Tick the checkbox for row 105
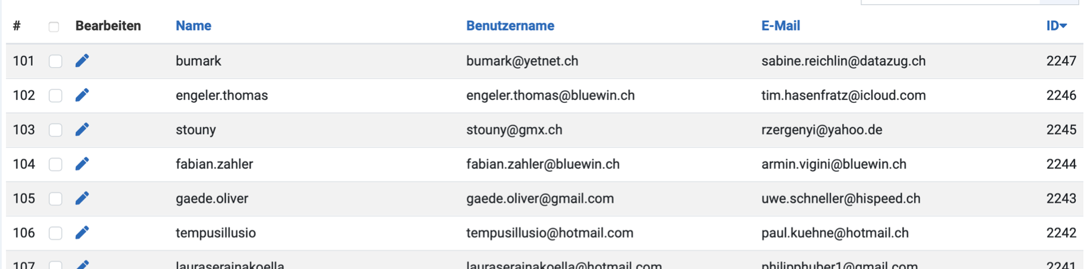Screen dimensions: 1086x269 tap(55, 199)
